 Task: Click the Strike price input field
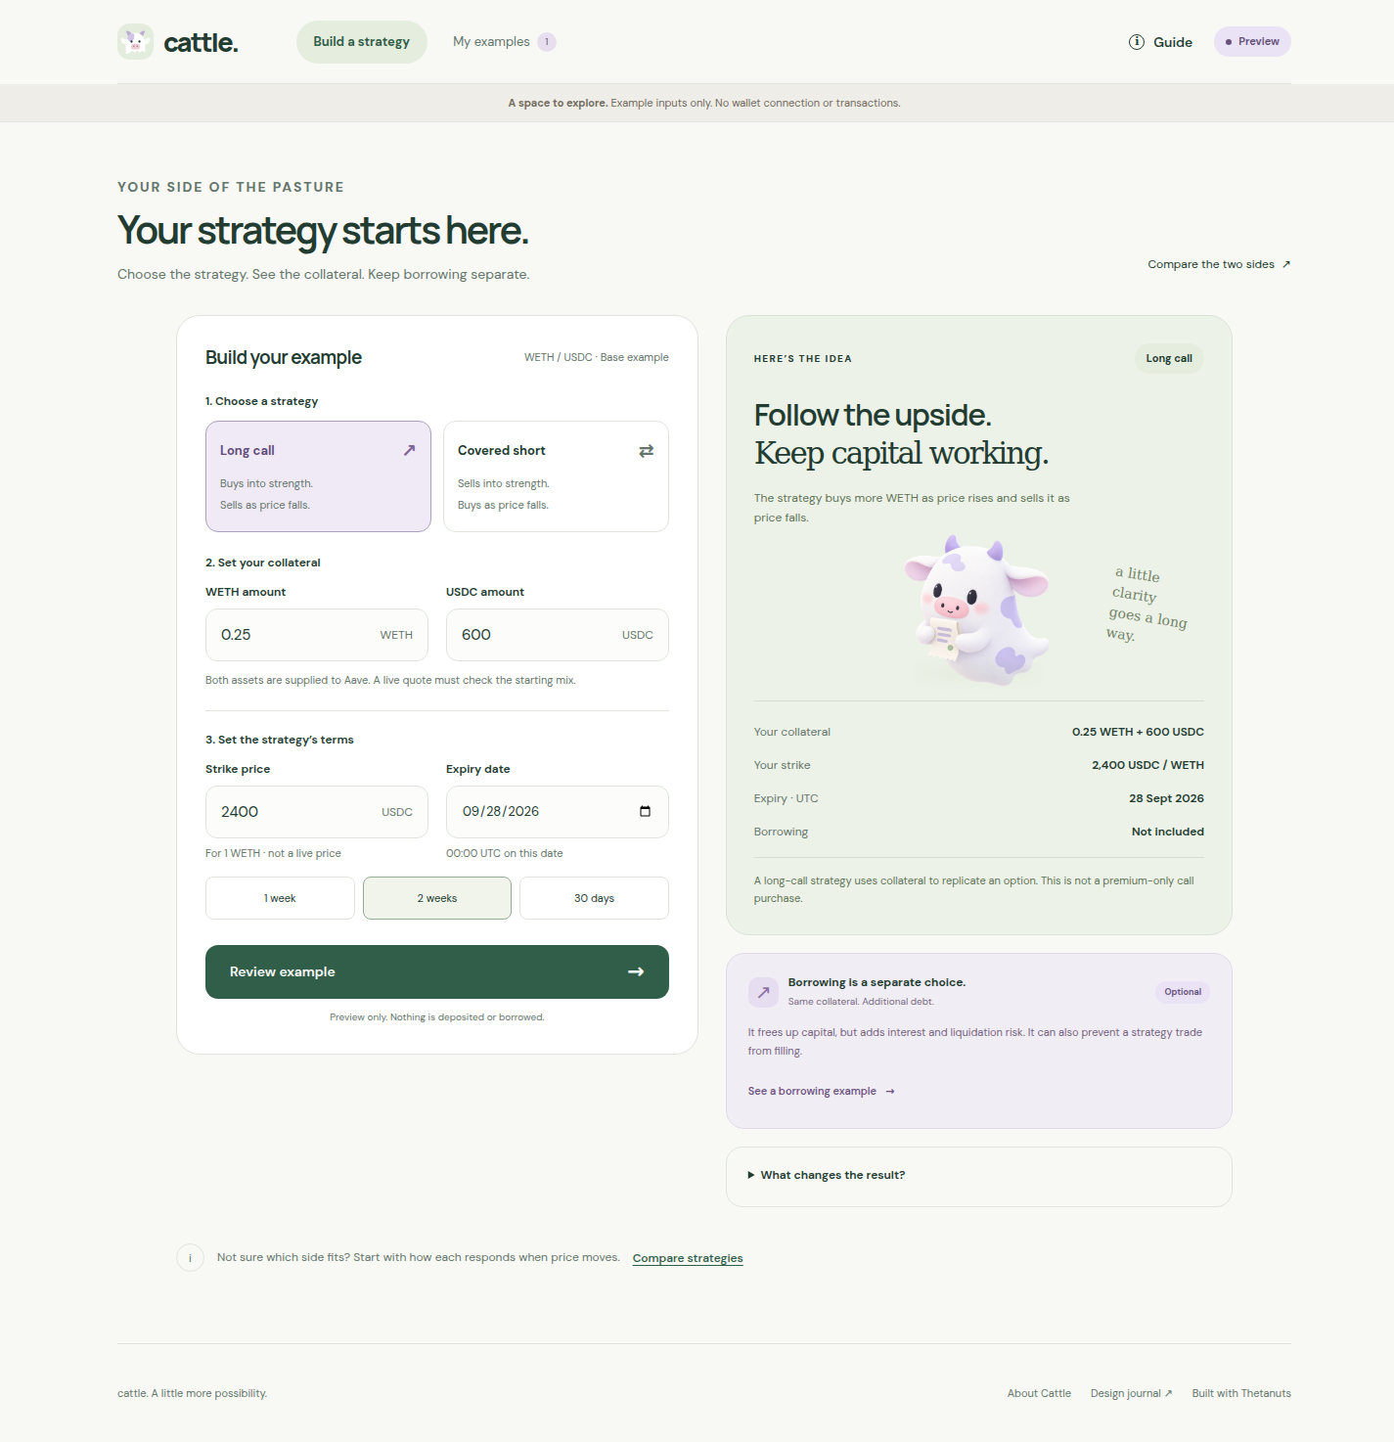(x=317, y=812)
